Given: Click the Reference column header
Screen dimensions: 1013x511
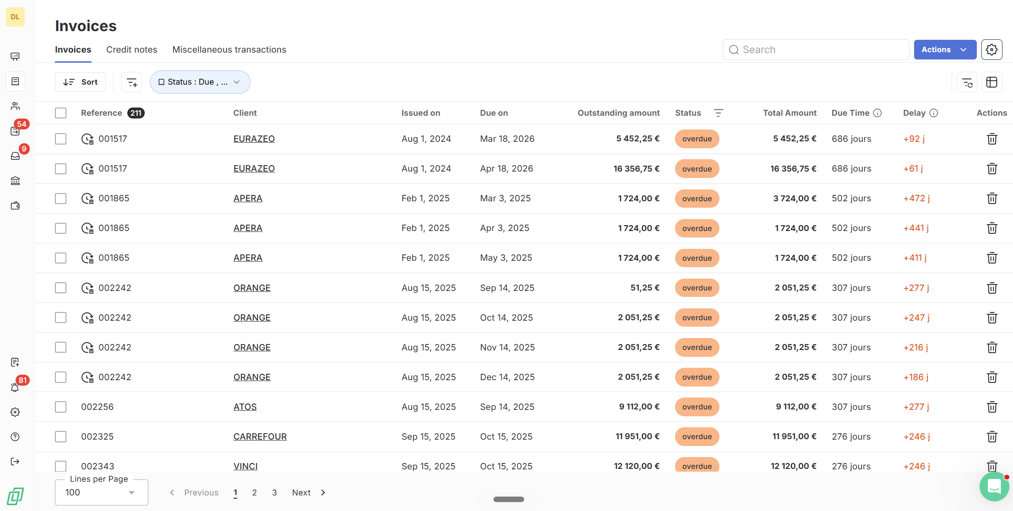Looking at the screenshot, I should (102, 113).
